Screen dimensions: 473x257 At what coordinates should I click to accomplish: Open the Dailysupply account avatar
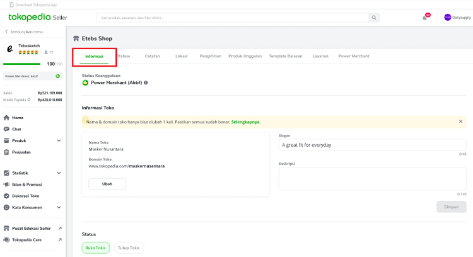[447, 18]
